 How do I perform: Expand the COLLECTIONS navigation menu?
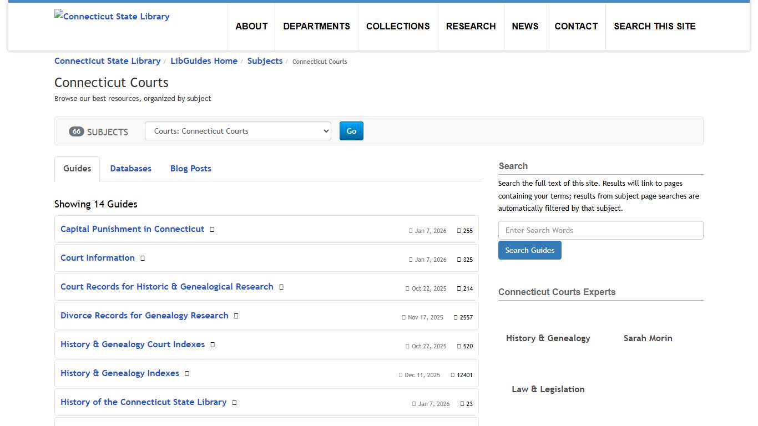pyautogui.click(x=398, y=26)
